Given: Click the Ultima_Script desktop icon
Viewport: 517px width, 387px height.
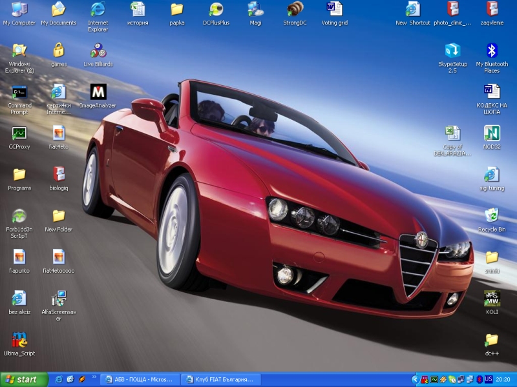Looking at the screenshot, I should click(x=19, y=340).
